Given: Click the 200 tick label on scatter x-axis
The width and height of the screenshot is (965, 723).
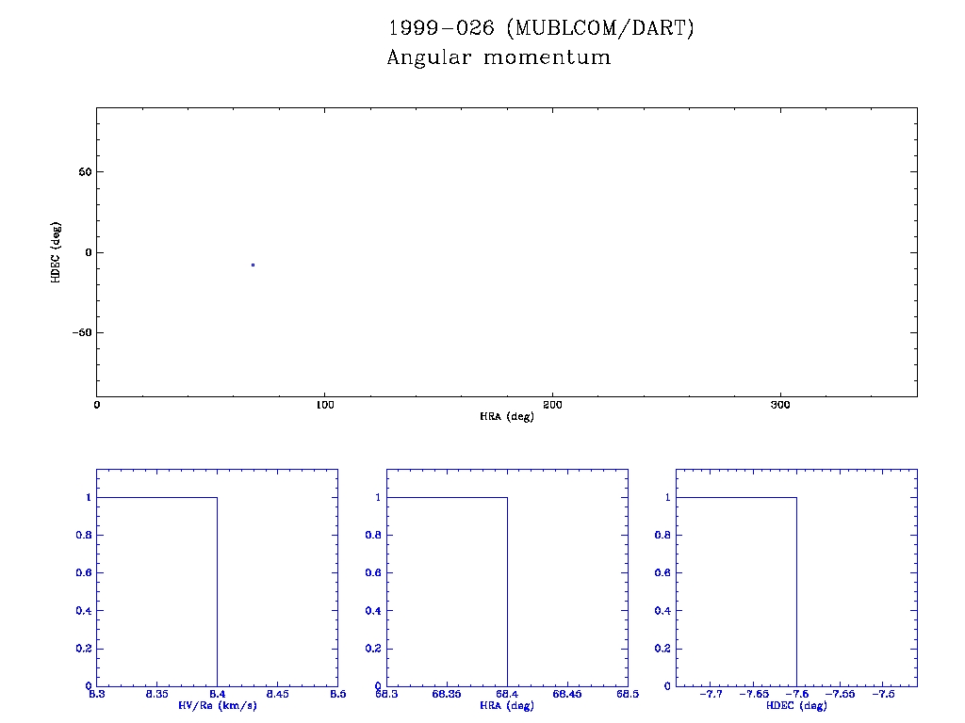Looking at the screenshot, I should (x=552, y=405).
